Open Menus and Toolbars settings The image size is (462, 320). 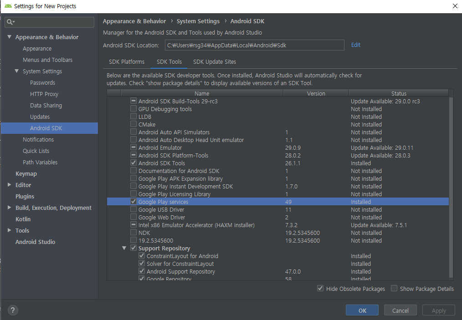(47, 60)
